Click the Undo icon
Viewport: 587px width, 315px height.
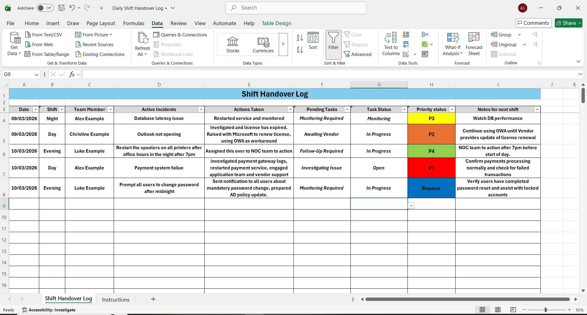[72, 8]
